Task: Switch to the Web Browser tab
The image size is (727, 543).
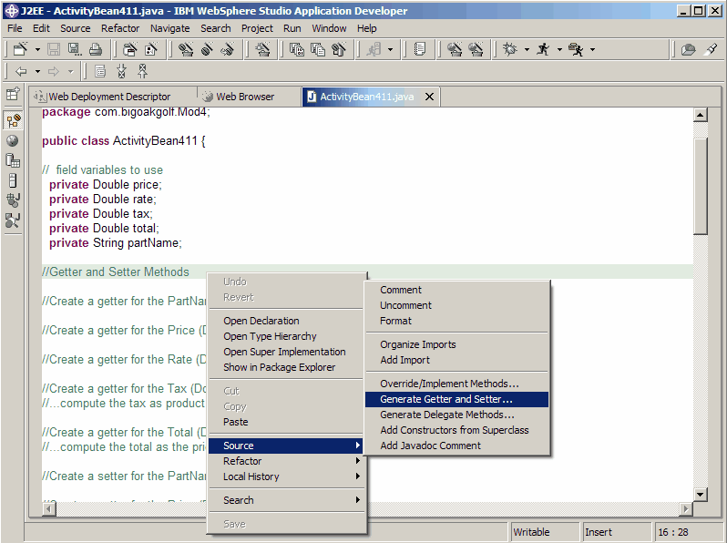Action: coord(250,97)
